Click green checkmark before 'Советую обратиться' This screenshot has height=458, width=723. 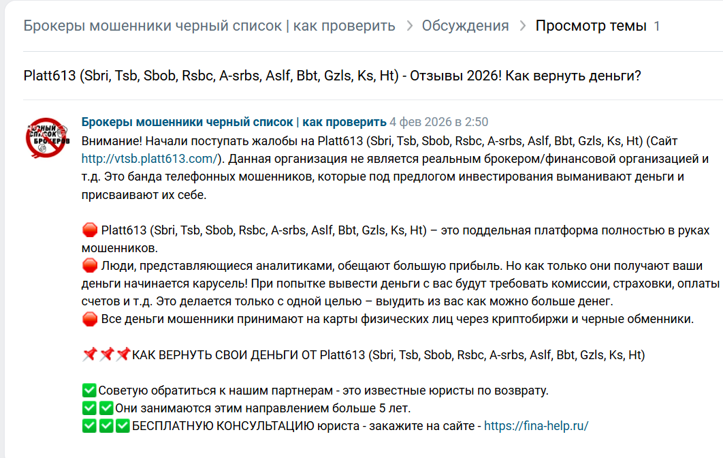[x=89, y=390]
